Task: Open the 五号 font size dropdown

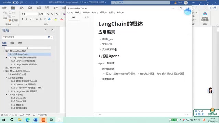Action: pyautogui.click(x=45, y=14)
